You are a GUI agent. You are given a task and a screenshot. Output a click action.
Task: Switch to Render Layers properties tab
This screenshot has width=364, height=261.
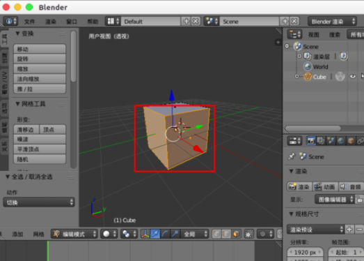coord(321,141)
